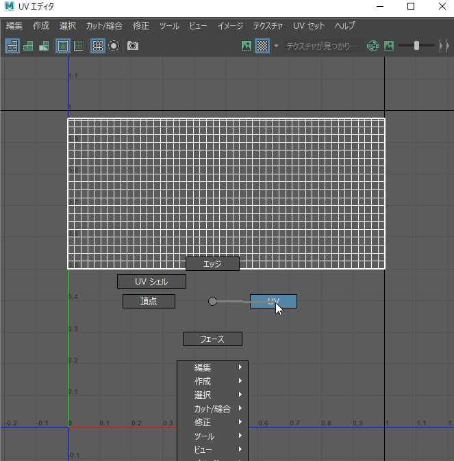Expand the collapsed toolbar end handle
Viewport: 454px width, 461px height.
(444, 46)
